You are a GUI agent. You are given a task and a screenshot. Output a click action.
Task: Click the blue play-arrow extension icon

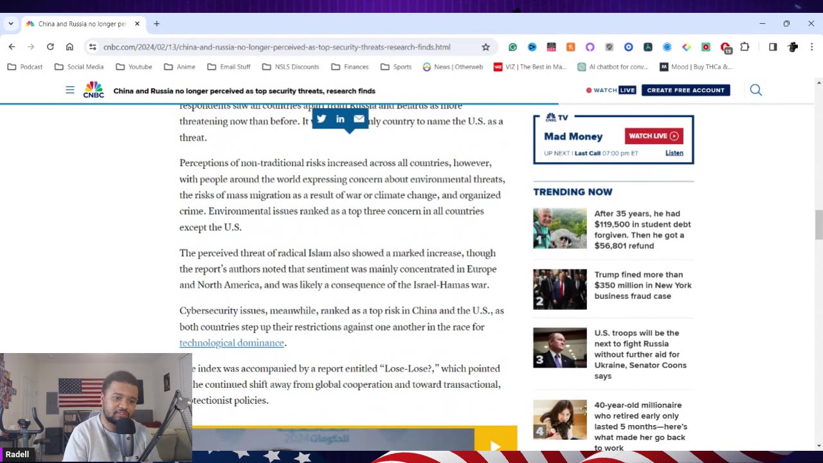tap(532, 47)
